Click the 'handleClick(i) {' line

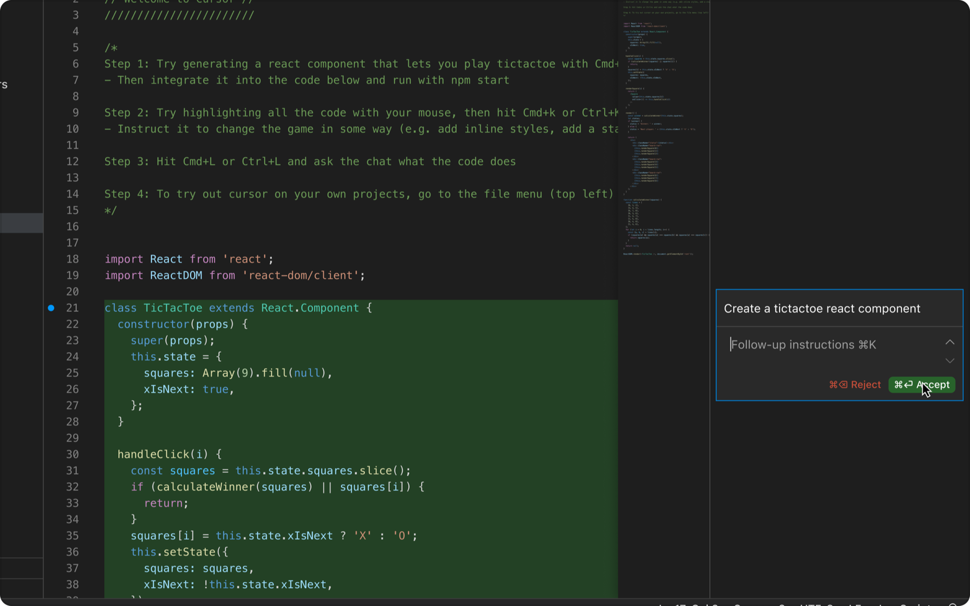click(x=170, y=454)
